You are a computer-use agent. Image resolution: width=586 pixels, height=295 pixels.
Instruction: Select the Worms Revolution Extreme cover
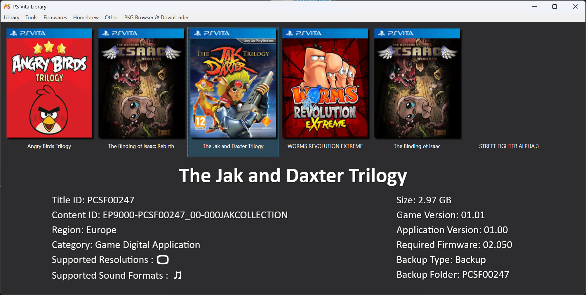(325, 83)
